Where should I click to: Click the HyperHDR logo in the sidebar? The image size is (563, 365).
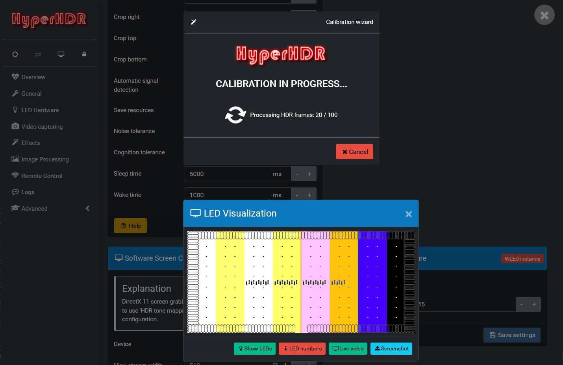(49, 20)
